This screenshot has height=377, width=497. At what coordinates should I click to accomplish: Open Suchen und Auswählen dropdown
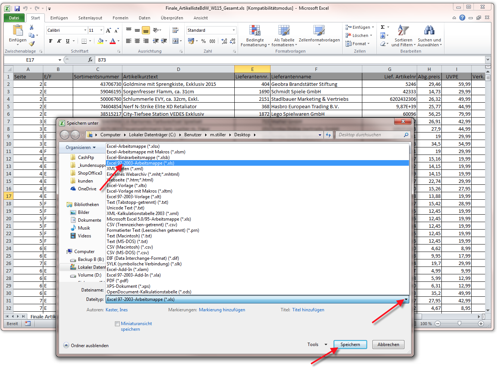(x=429, y=36)
